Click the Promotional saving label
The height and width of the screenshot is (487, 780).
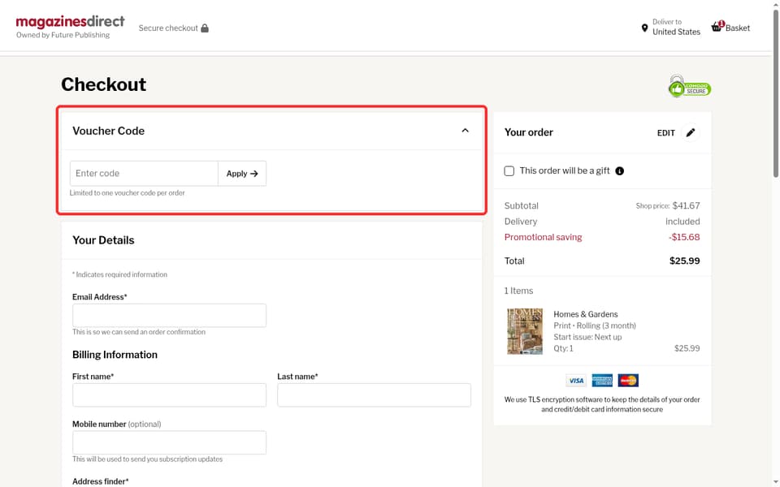click(543, 237)
